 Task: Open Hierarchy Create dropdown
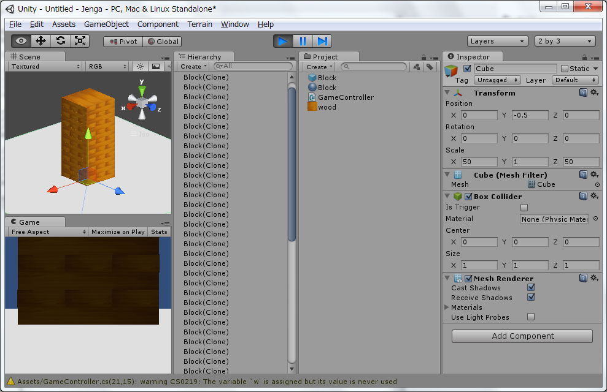tap(193, 66)
